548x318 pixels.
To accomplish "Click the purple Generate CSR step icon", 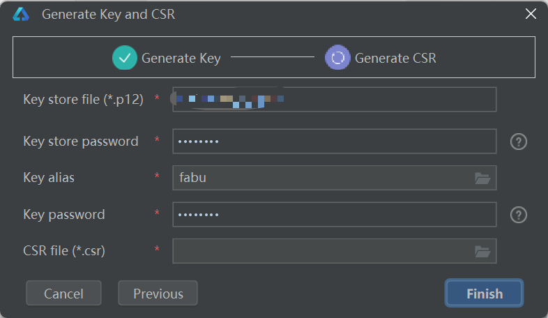I will (x=337, y=58).
